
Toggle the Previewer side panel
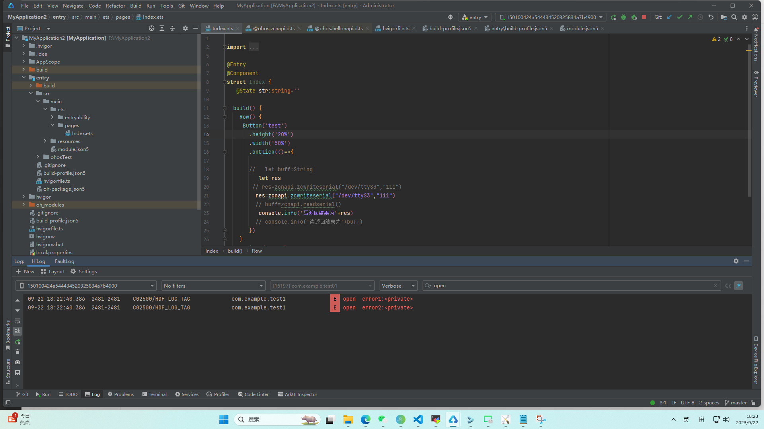pos(756,83)
